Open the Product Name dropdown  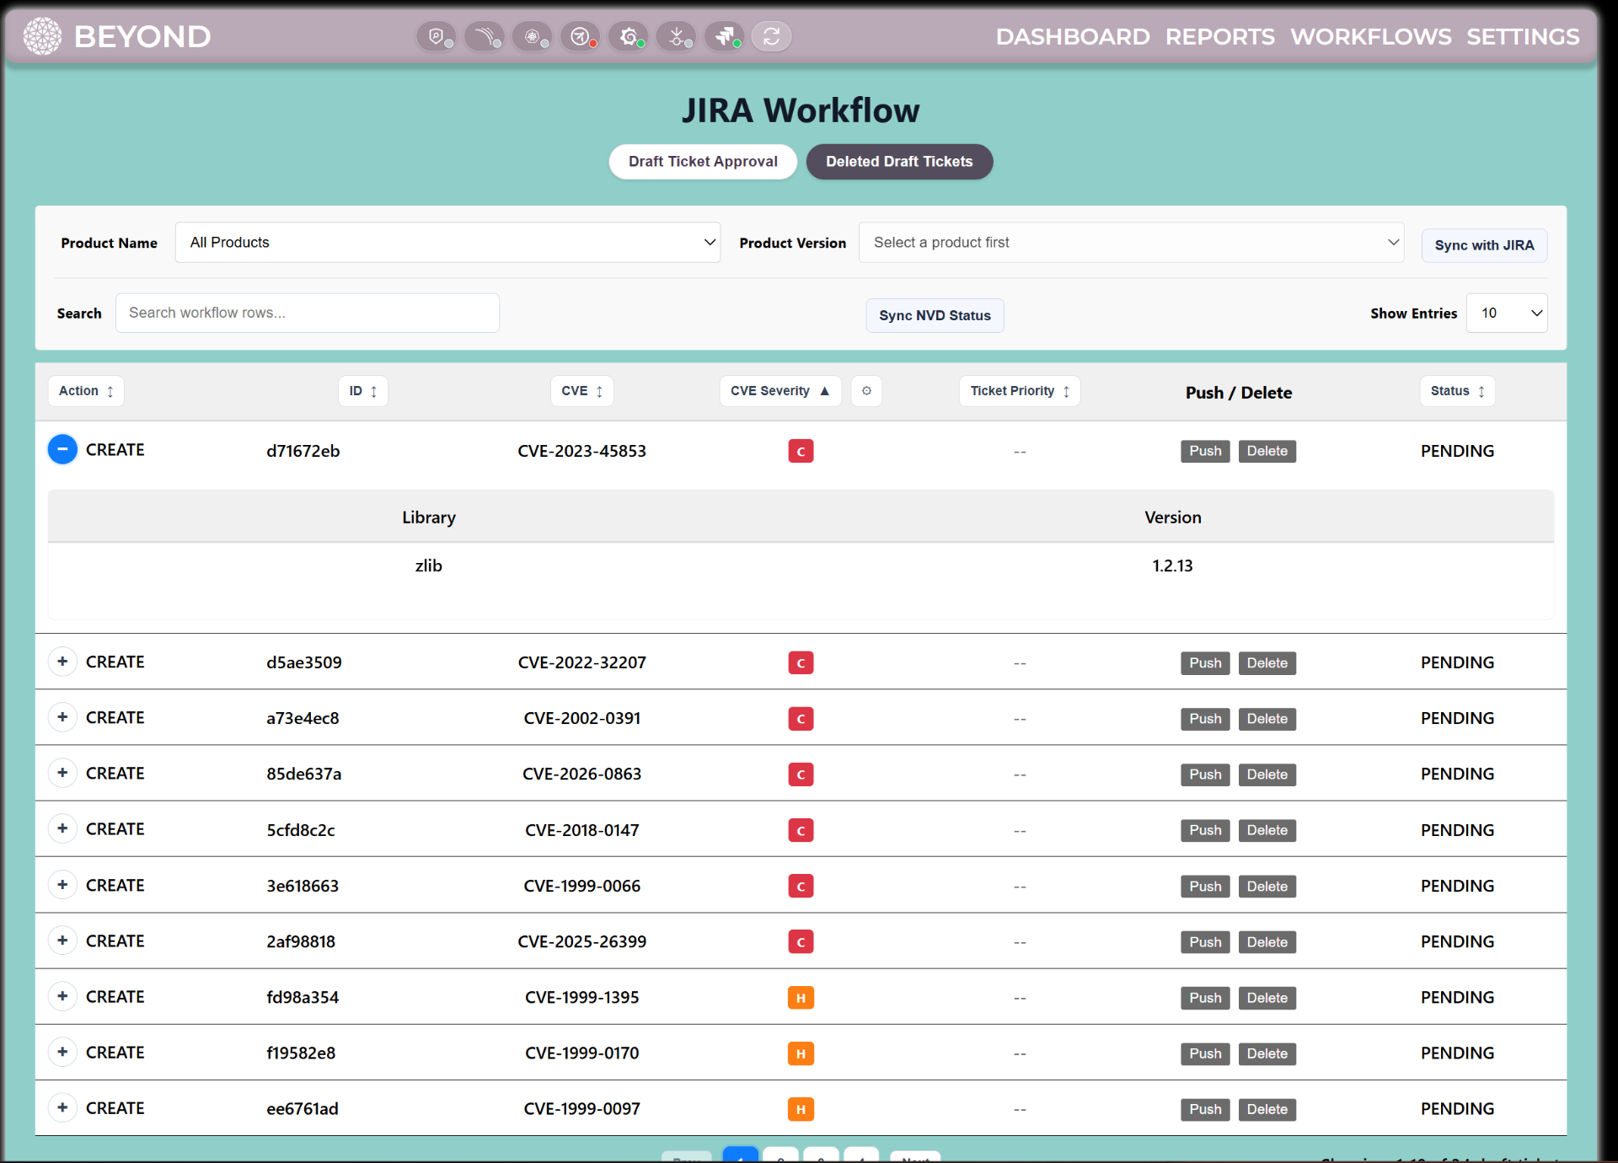click(447, 243)
